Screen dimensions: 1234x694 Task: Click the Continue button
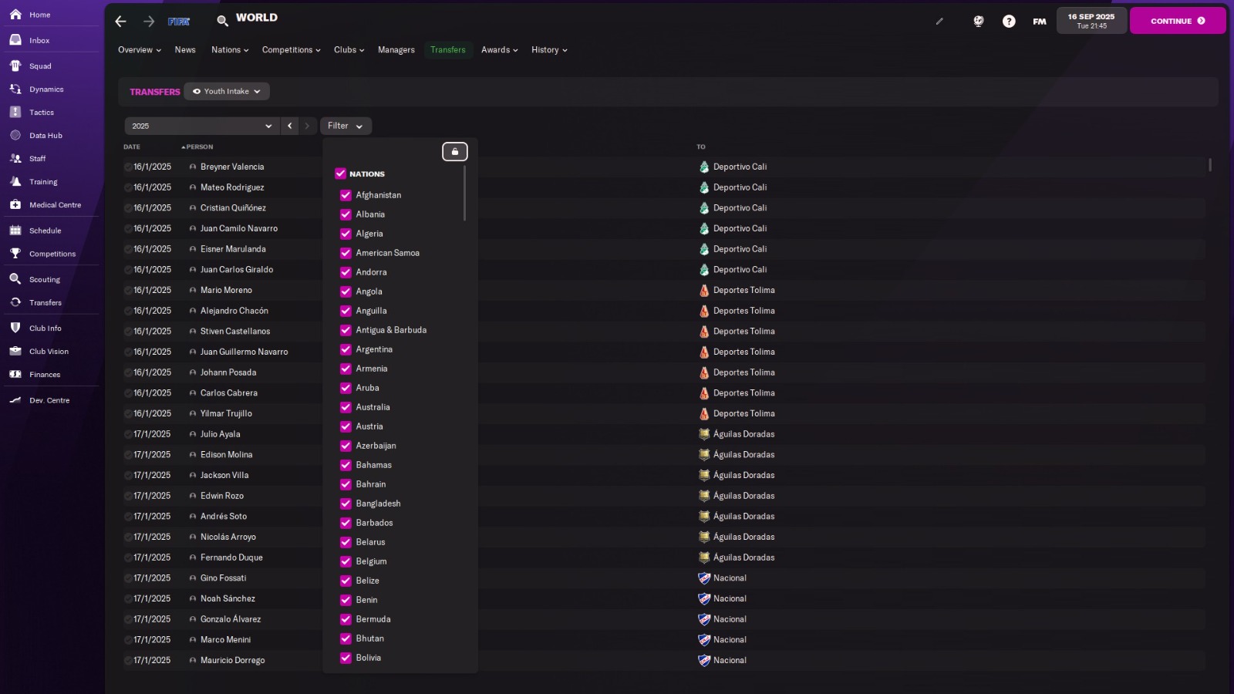1176,21
